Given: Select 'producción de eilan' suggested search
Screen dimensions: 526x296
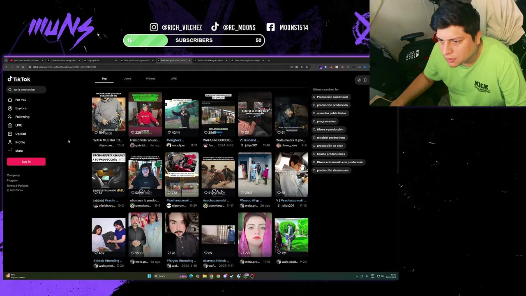Looking at the screenshot, I should pos(328,146).
